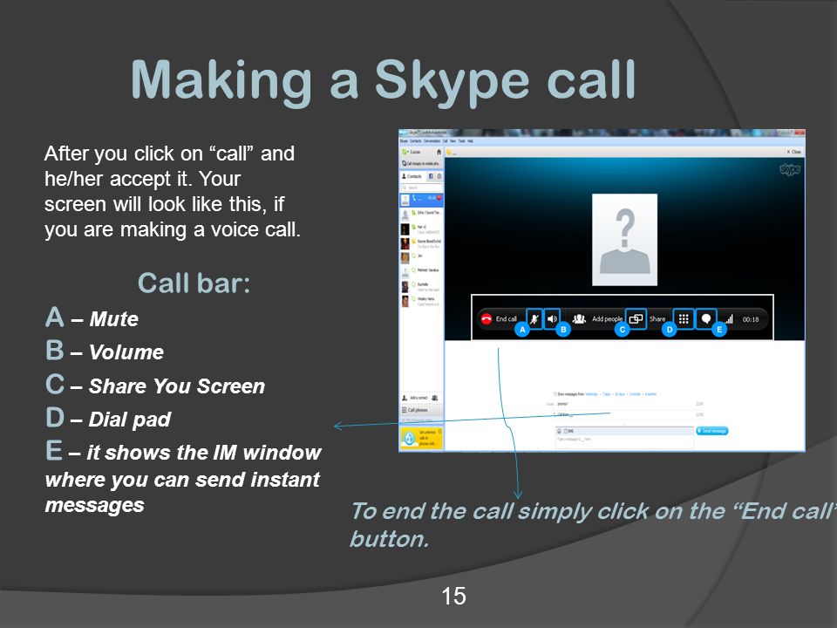Select the Echo / Sound Test contact
The image size is (837, 628).
tap(421, 215)
